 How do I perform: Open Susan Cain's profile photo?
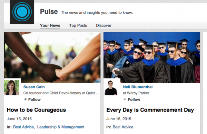(11, 87)
